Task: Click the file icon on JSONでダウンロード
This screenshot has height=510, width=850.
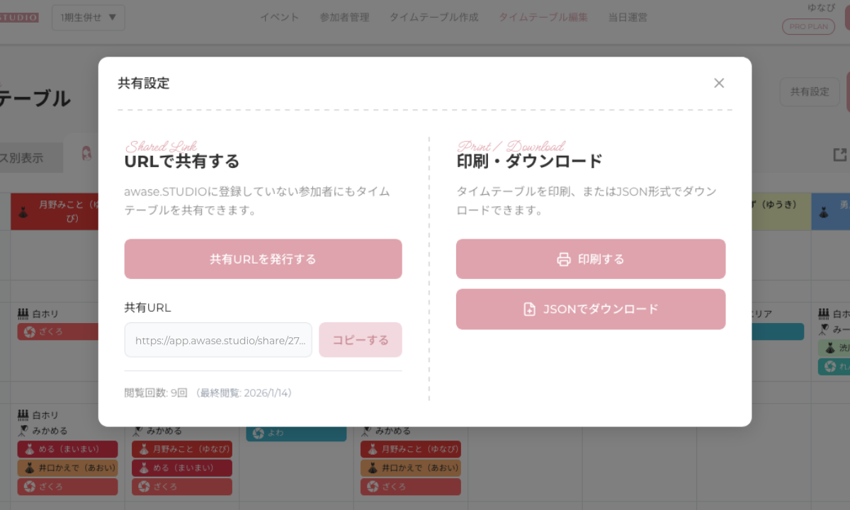Action: click(529, 309)
